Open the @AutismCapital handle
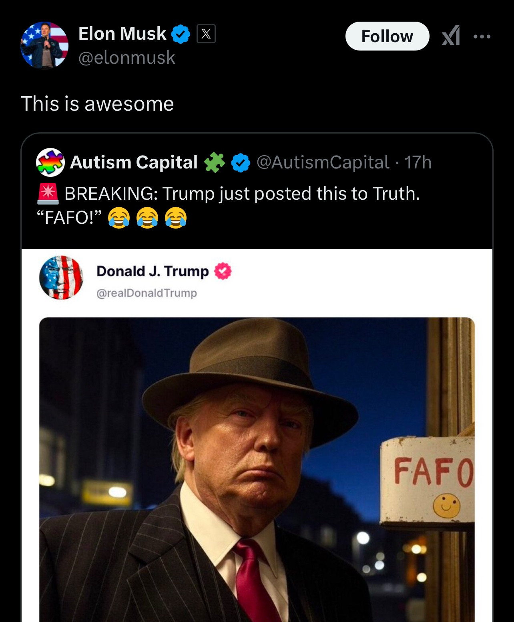The height and width of the screenshot is (622, 514). (x=323, y=162)
